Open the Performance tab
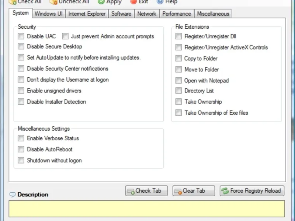 (x=177, y=14)
